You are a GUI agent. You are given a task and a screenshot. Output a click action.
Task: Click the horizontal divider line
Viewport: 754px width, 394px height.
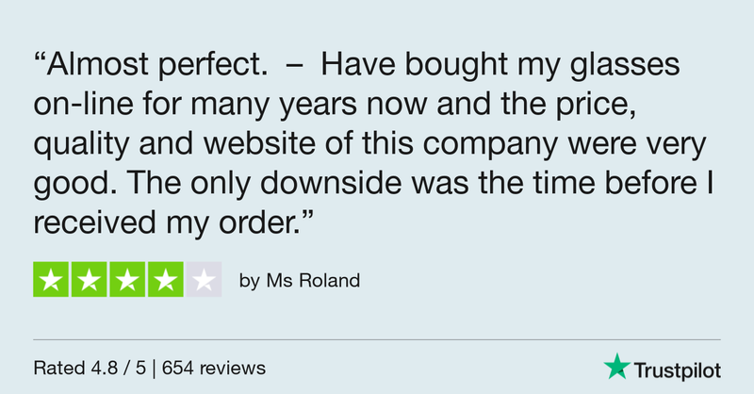click(x=377, y=339)
